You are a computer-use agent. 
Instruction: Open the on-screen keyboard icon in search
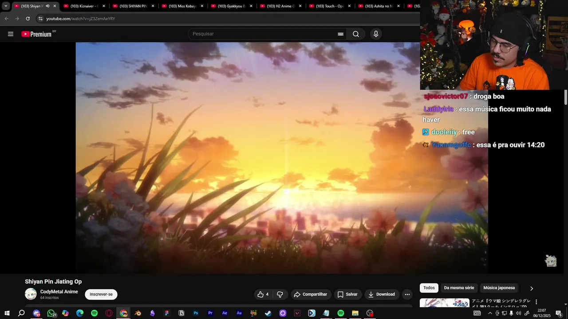click(x=340, y=34)
